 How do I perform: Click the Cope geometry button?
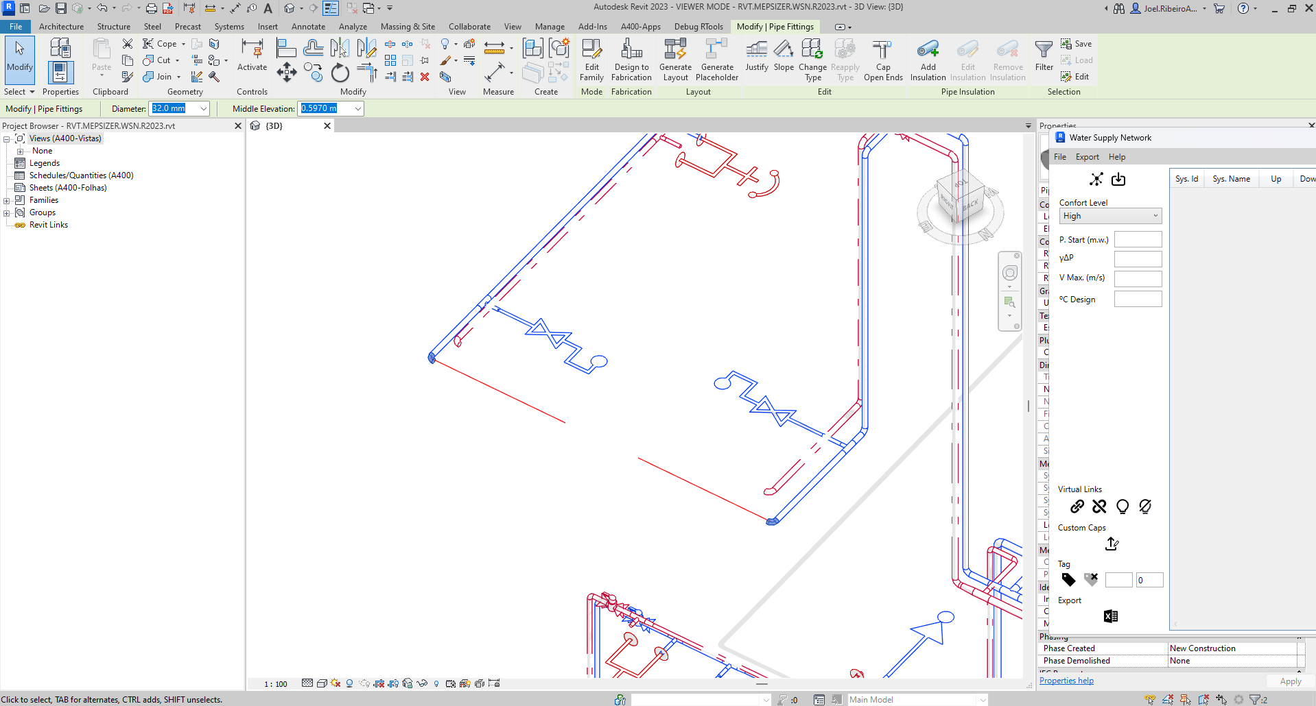point(163,44)
